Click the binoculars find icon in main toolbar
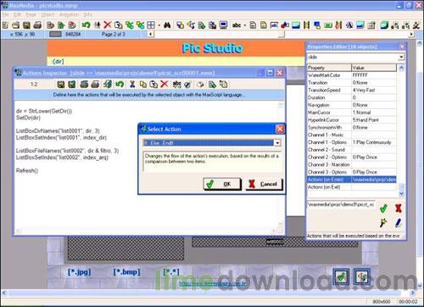Screen dimensions: 424x307 pyautogui.click(x=167, y=25)
